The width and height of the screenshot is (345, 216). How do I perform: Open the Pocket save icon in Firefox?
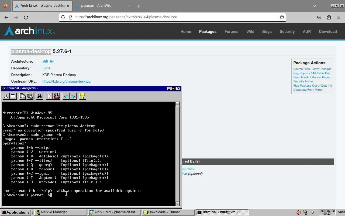[319, 17]
